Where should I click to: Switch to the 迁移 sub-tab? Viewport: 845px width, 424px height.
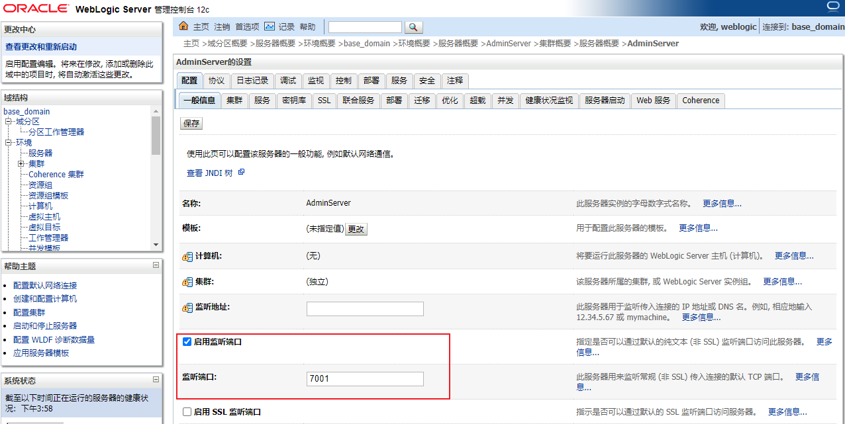coord(422,101)
